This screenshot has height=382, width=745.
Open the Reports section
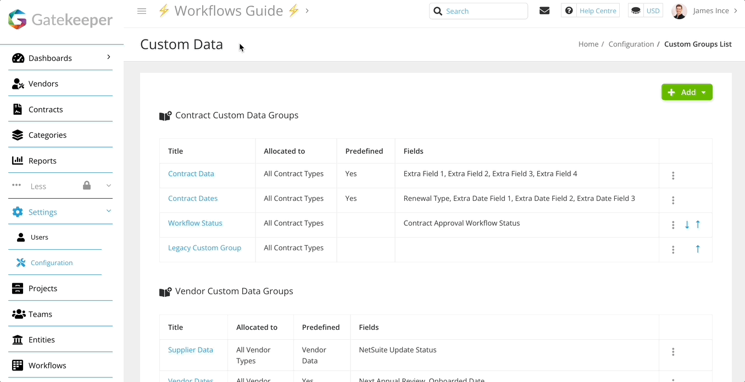pyautogui.click(x=42, y=160)
